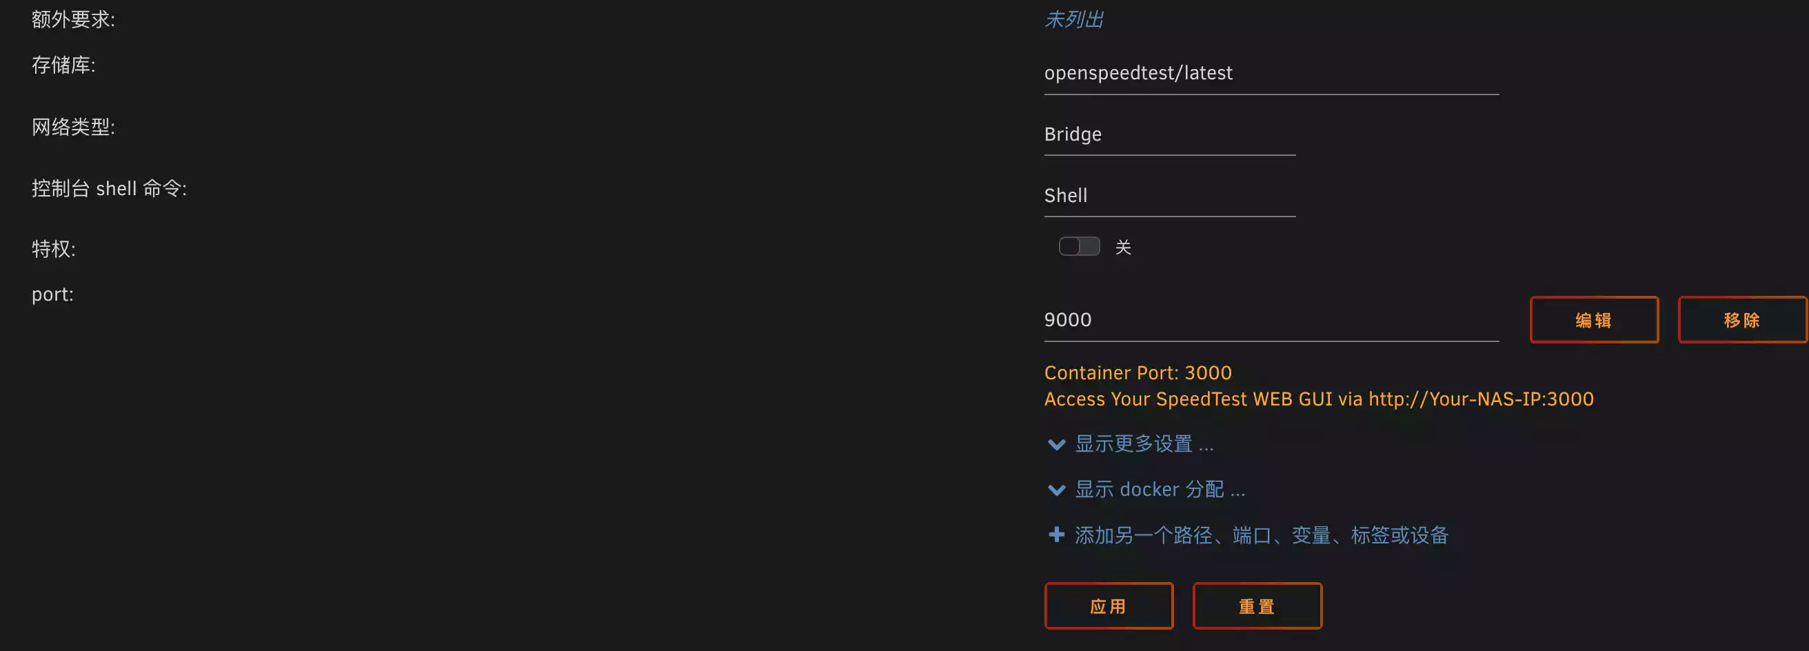Viewport: 1809px width, 651px height.
Task: Expand the 显示 docker 分配 section
Action: tap(1160, 490)
